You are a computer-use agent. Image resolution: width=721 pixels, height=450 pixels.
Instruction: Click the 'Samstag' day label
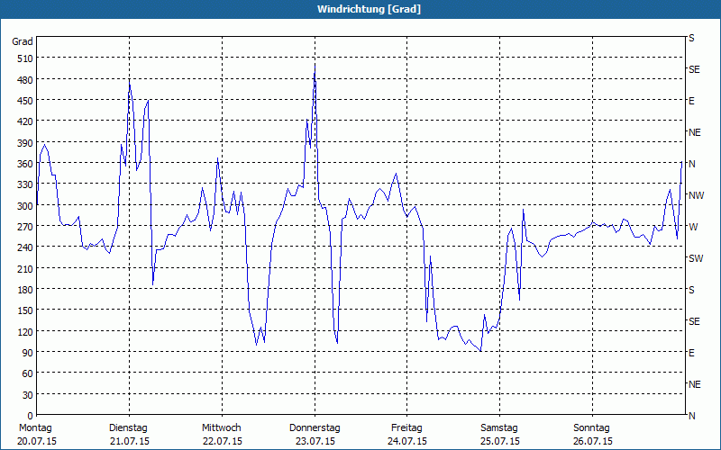[x=499, y=427]
